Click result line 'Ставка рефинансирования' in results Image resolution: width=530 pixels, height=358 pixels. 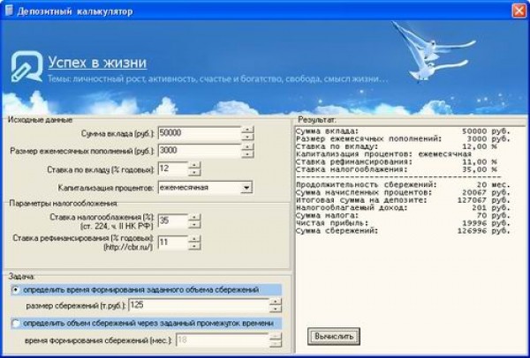pos(397,162)
